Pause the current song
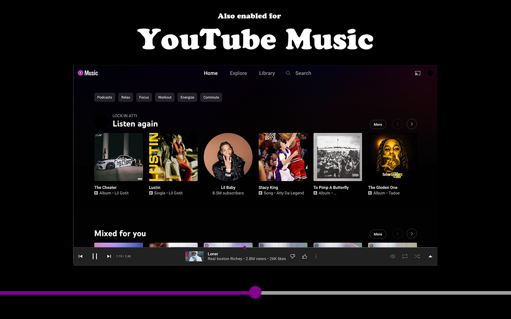 tap(95, 256)
